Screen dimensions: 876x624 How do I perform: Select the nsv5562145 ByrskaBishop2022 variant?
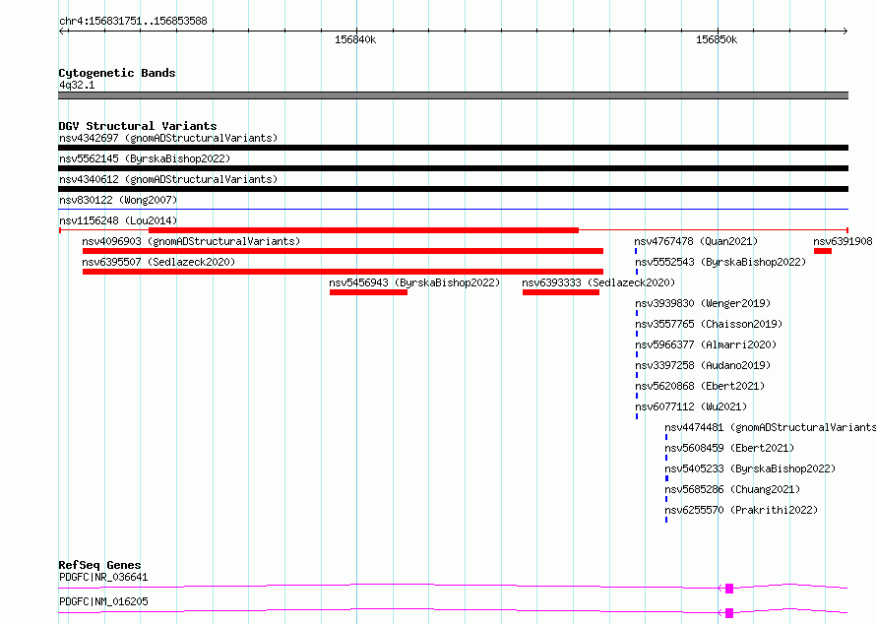tap(145, 158)
